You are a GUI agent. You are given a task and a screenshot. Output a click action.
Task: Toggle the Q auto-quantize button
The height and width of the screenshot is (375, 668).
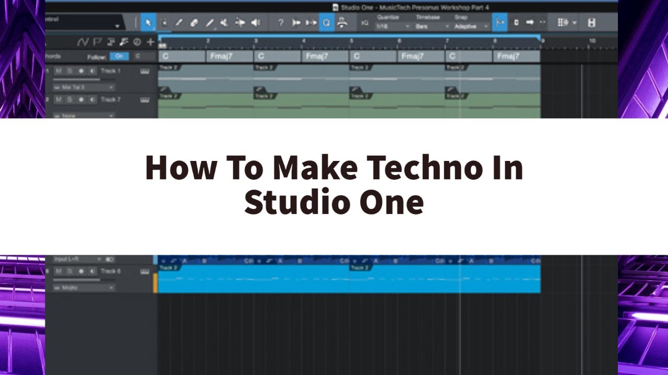click(x=326, y=22)
